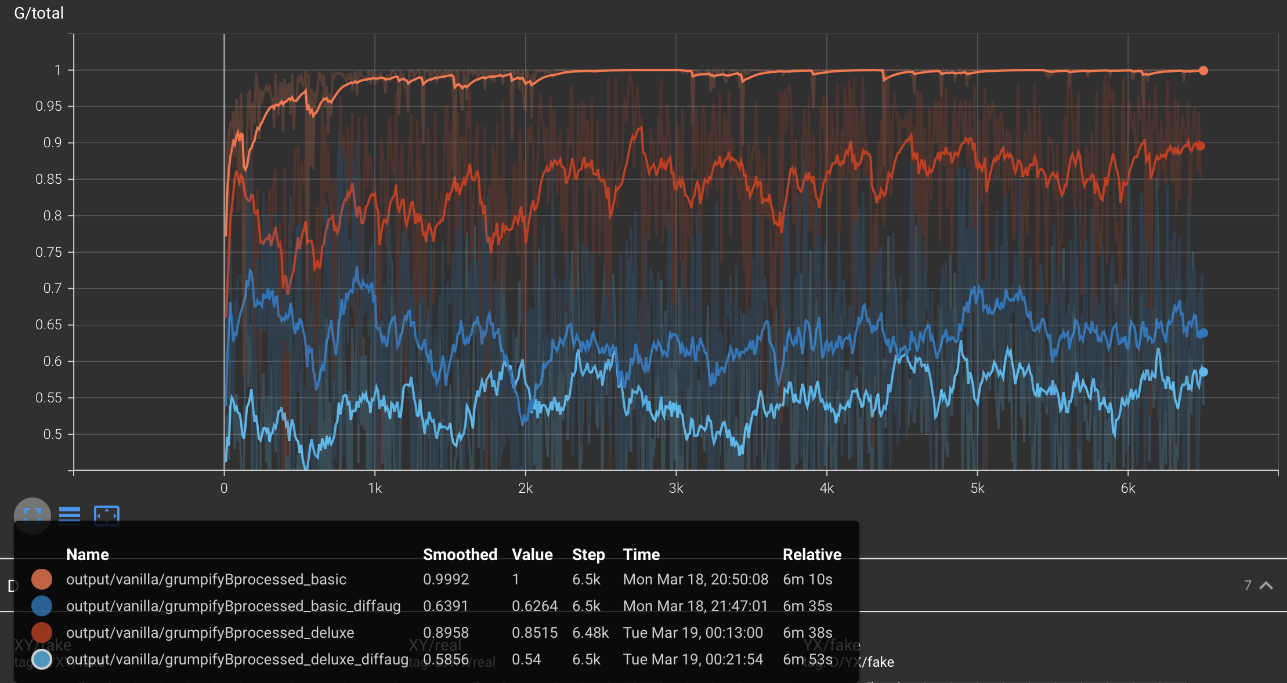
Task: Click the dark blue endpoint marker near 0.64
Action: 1203,333
